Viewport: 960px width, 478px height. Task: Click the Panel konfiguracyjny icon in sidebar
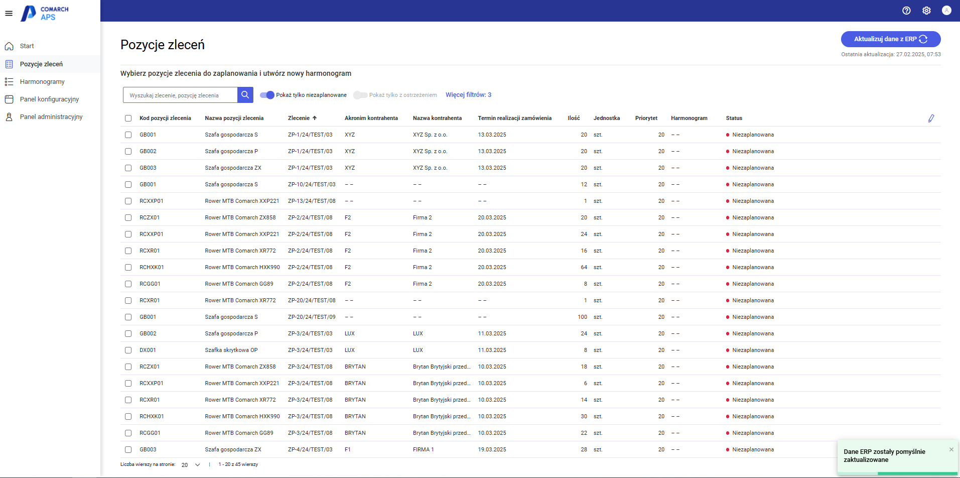[9, 99]
